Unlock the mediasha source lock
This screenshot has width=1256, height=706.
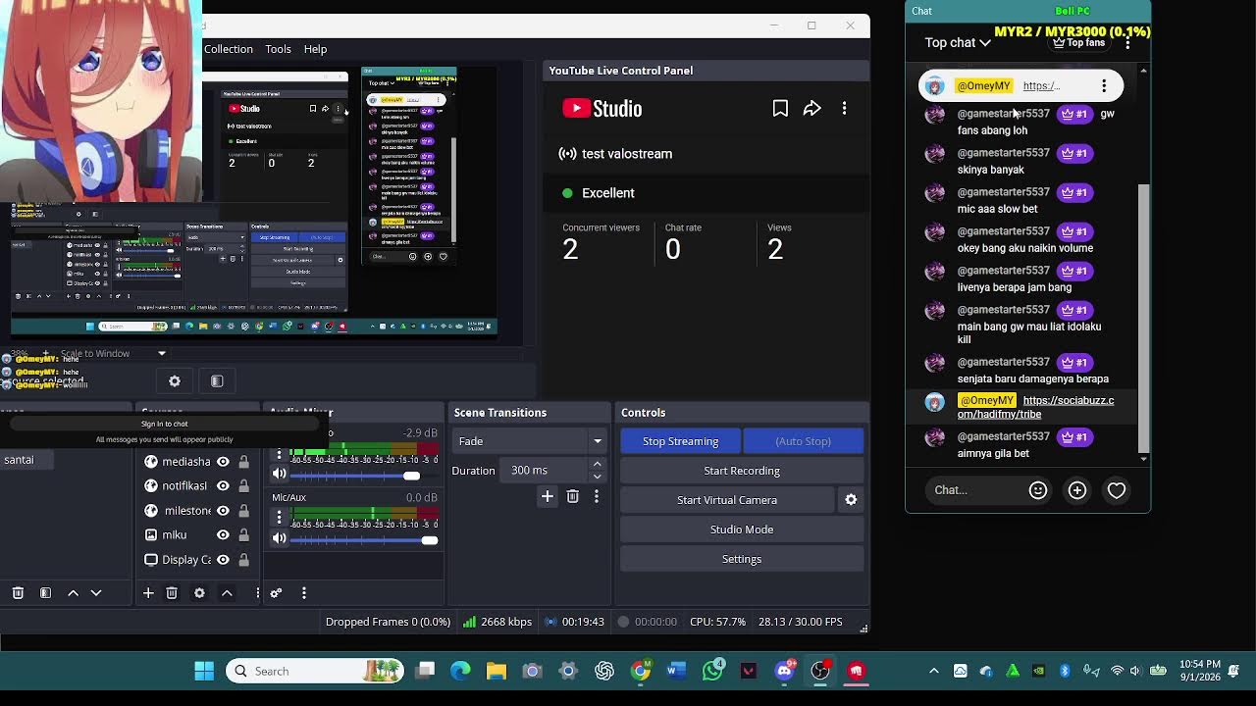click(x=243, y=462)
